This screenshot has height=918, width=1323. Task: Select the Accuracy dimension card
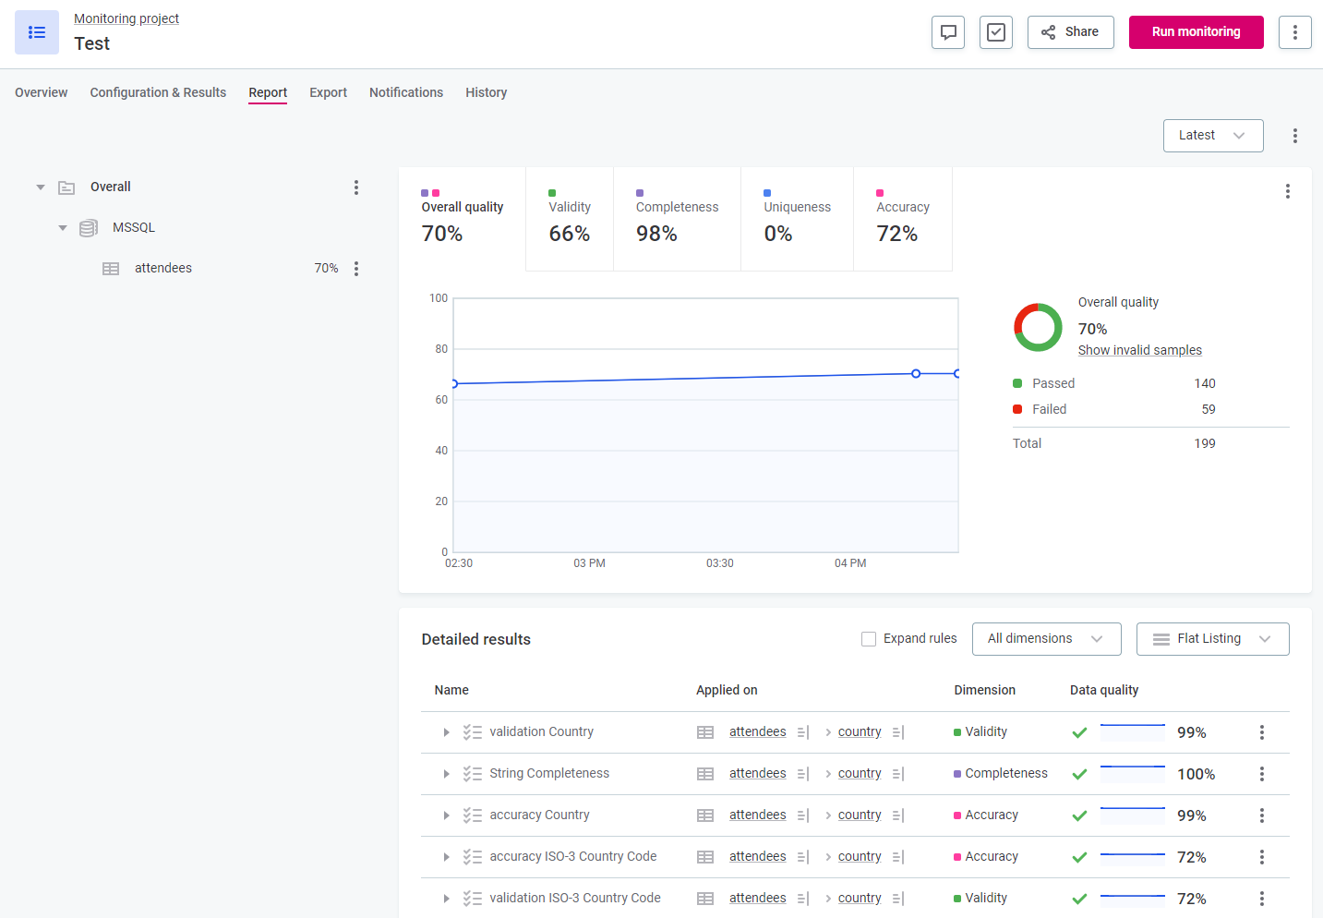tap(902, 220)
